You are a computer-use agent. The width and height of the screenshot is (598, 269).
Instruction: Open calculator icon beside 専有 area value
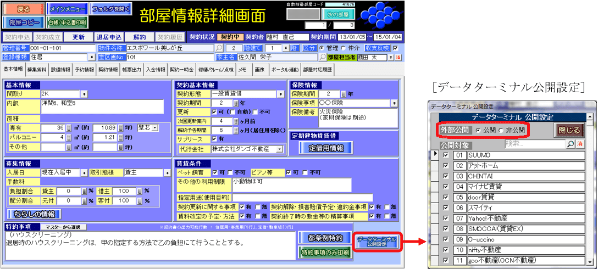pos(69,128)
